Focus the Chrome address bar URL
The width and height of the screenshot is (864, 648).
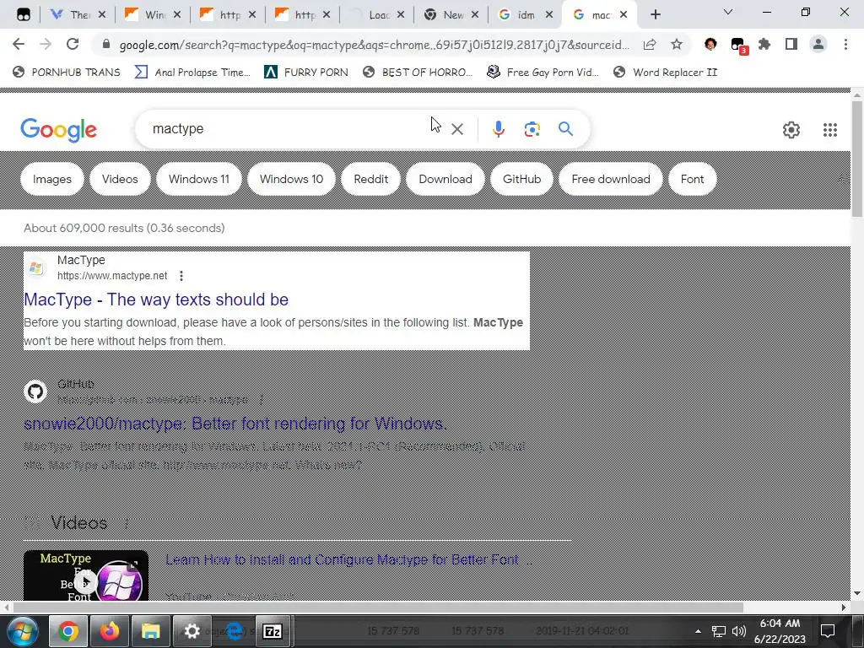point(374,45)
